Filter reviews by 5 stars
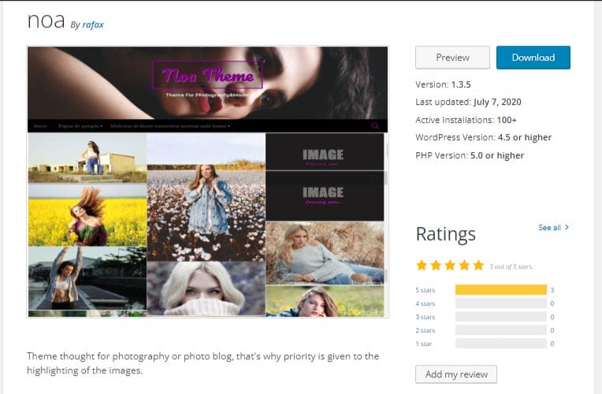The image size is (602, 394). click(425, 290)
